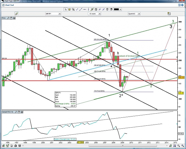This screenshot has width=186, height=149.
Task: Close the Sample RSI panel
Action: coord(22,112)
